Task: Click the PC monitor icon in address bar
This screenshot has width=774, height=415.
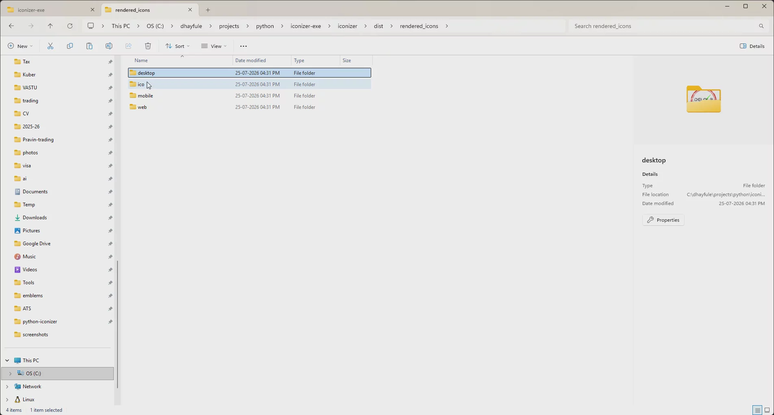Action: point(91,26)
